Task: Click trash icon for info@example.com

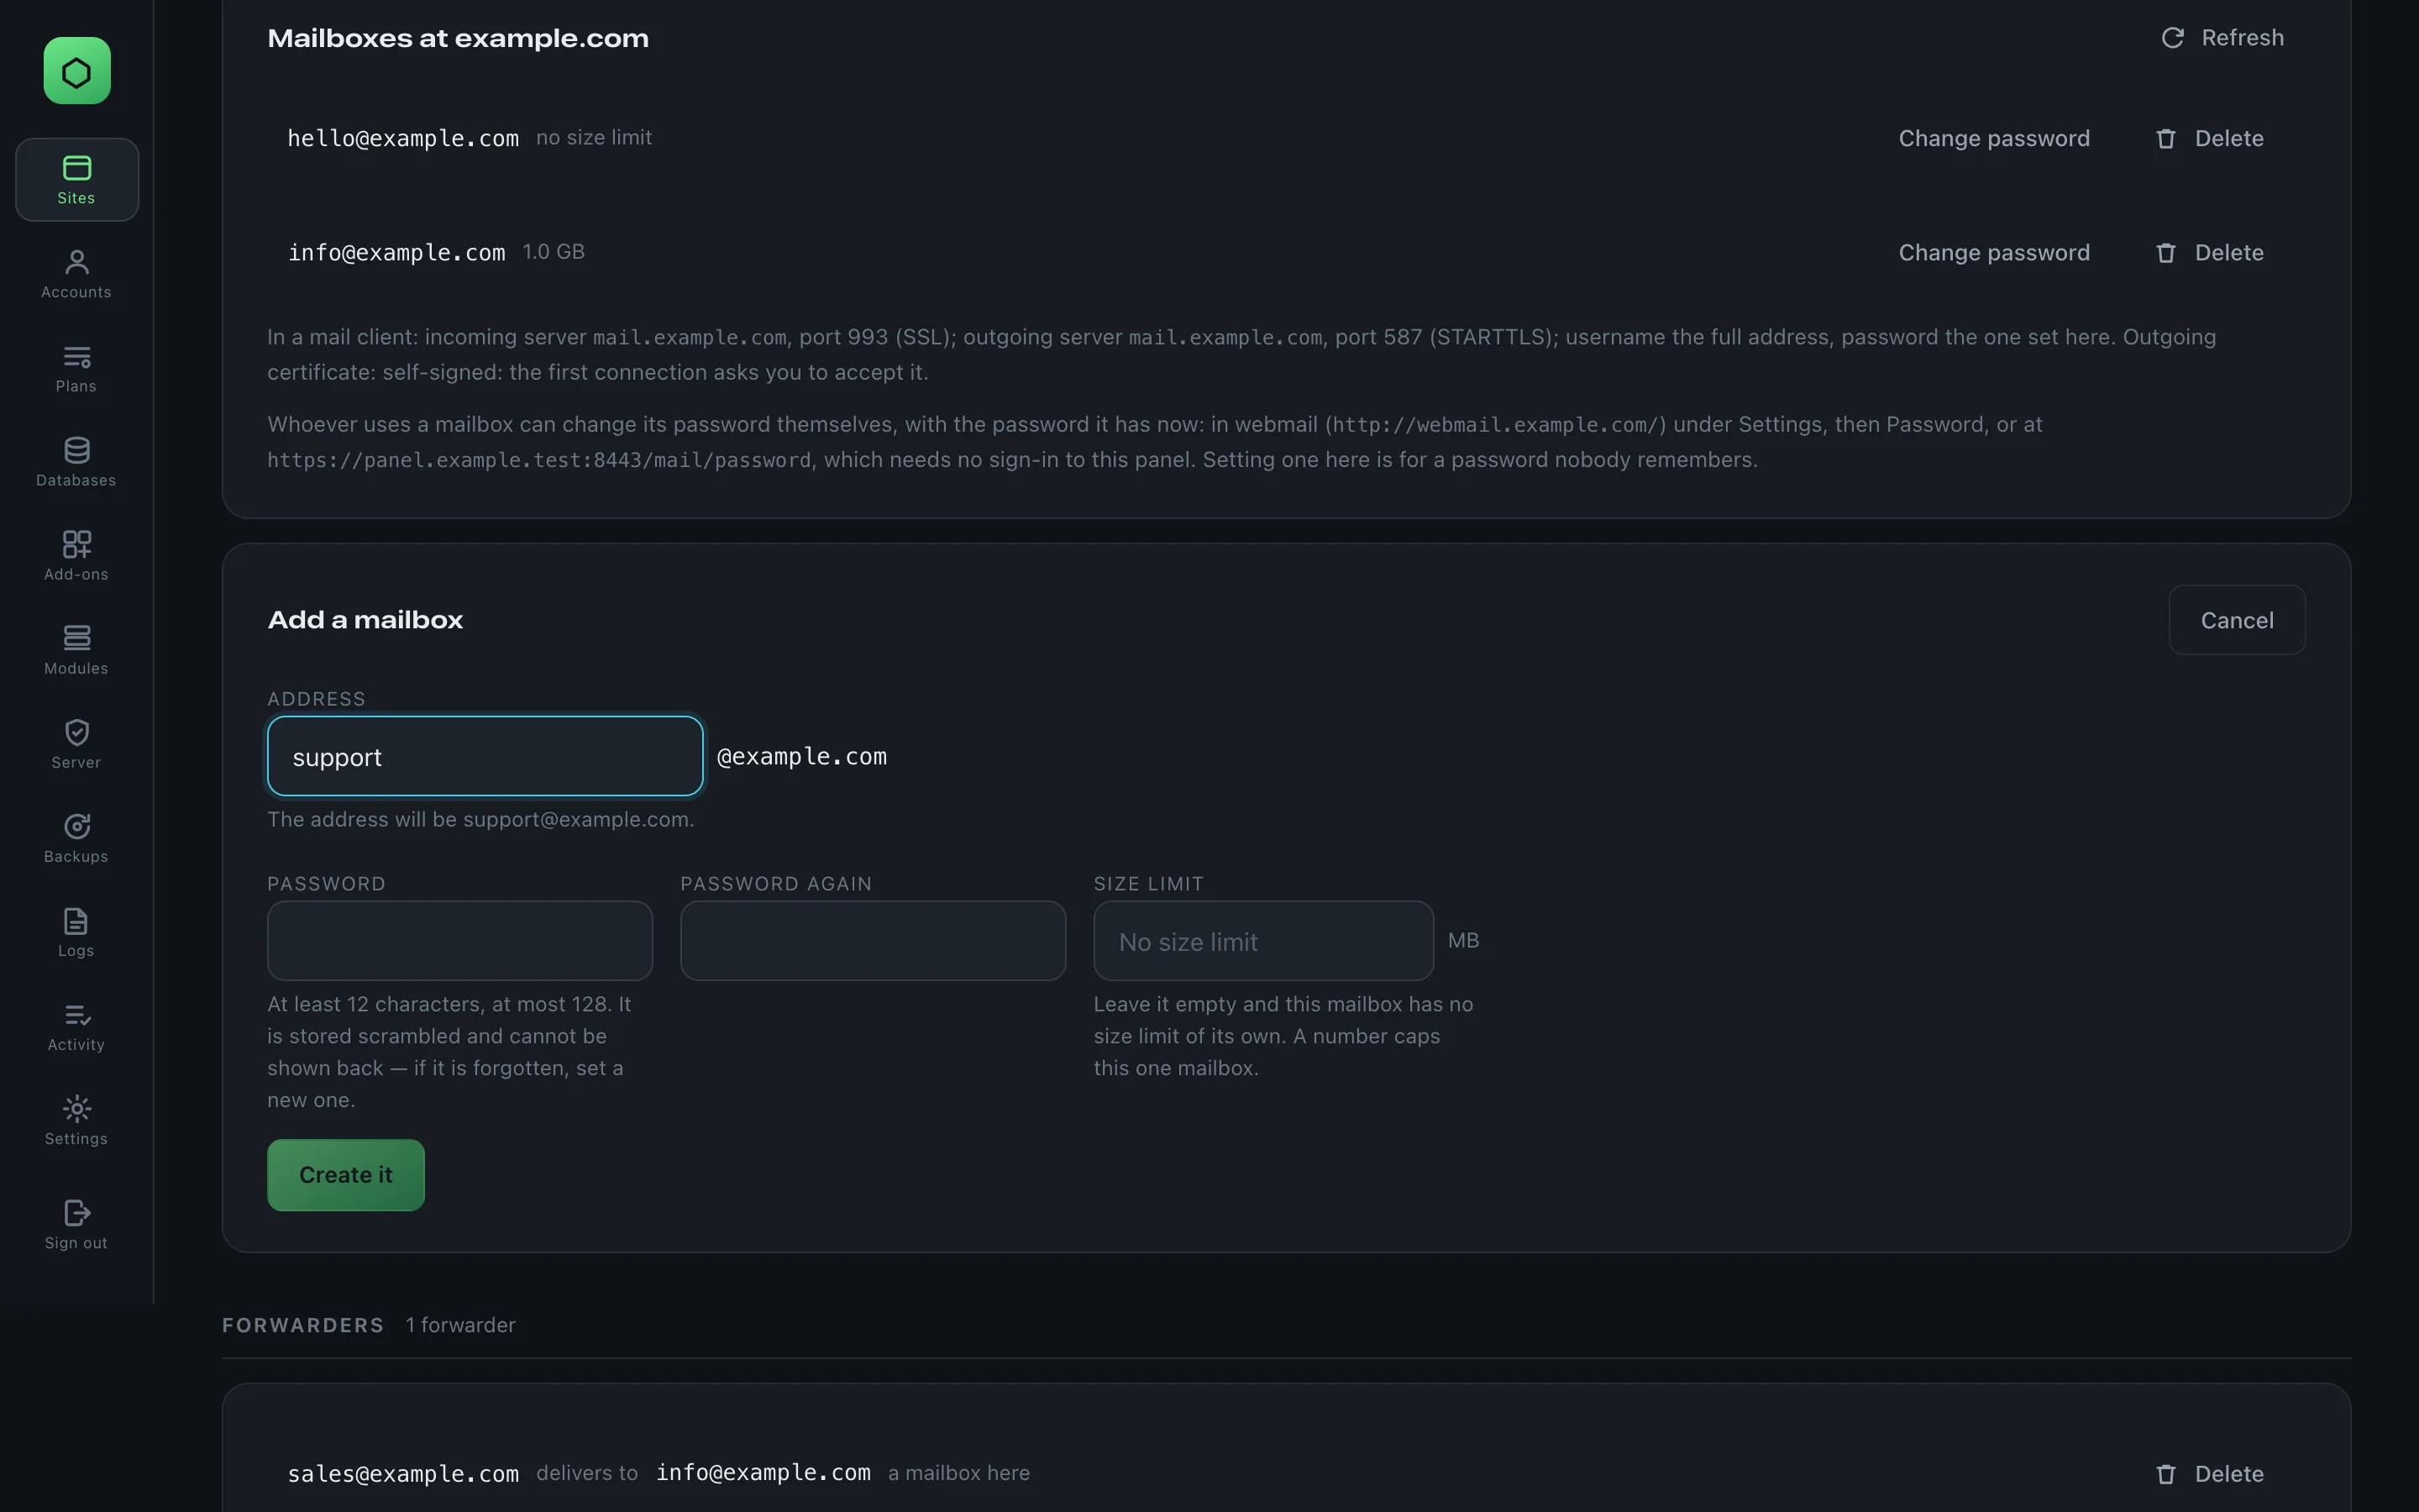Action: 2166,253
